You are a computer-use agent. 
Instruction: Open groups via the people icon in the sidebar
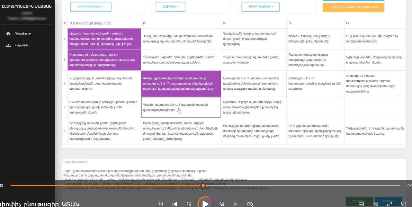tap(8, 45)
